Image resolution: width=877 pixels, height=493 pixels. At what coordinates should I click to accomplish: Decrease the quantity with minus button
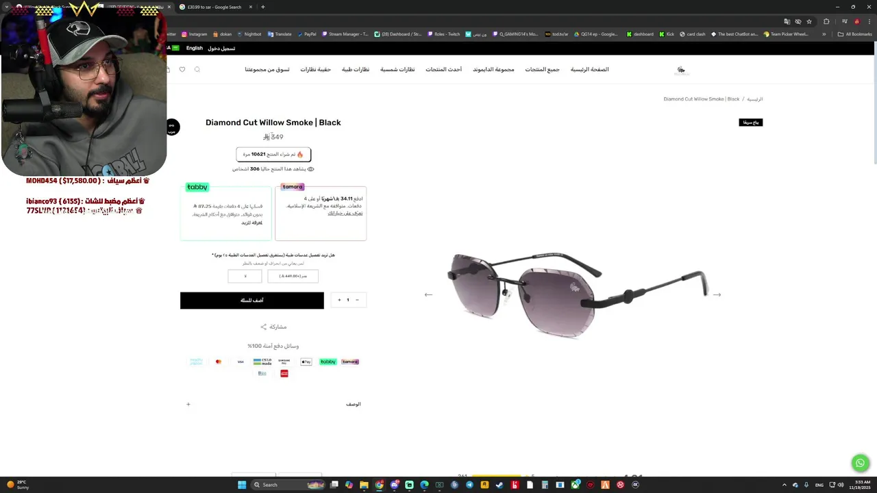[357, 300]
